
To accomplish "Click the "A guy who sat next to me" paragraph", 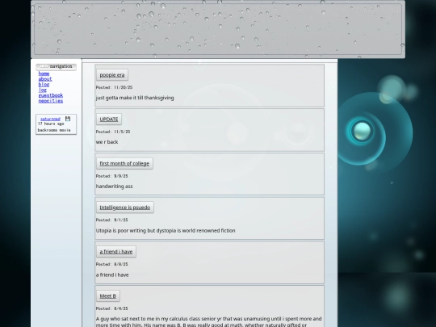I will click(209, 321).
